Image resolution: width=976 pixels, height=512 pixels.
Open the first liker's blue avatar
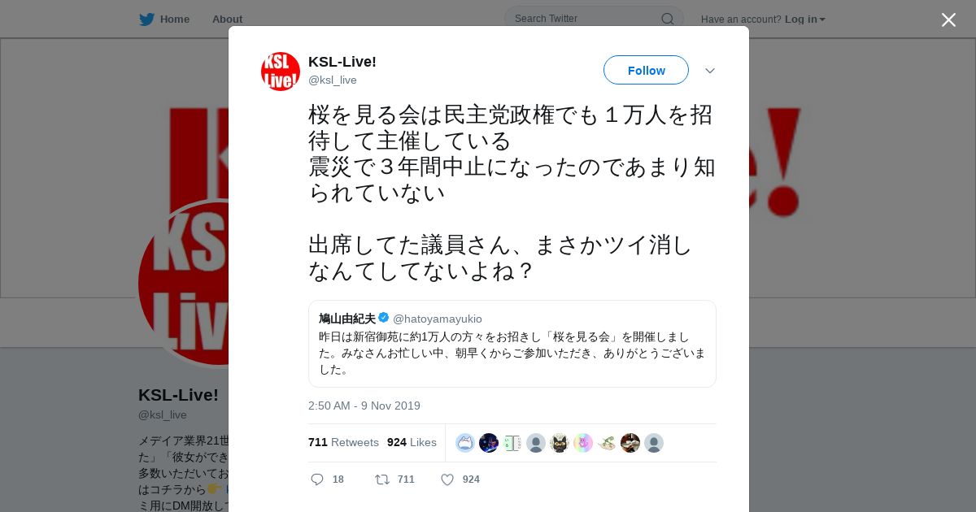pyautogui.click(x=465, y=443)
